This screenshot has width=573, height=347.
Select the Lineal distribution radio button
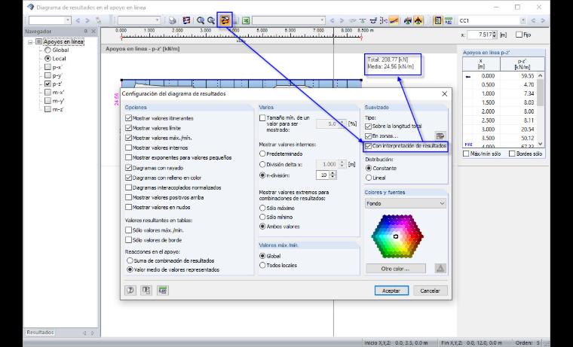pos(369,178)
